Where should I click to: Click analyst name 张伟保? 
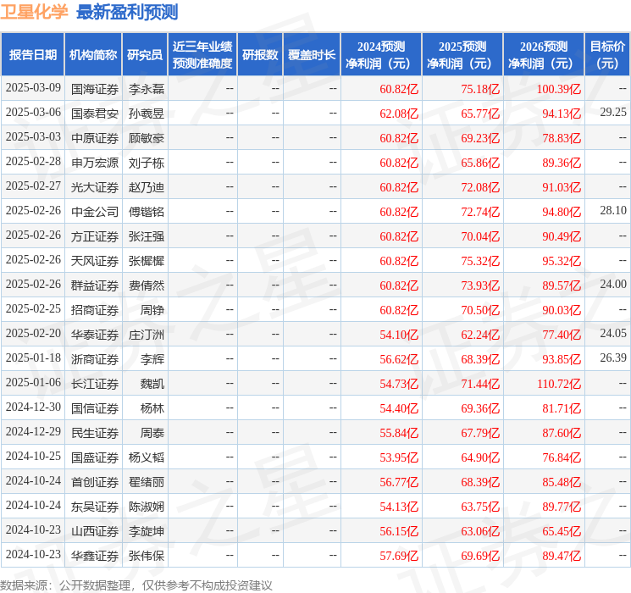147,556
